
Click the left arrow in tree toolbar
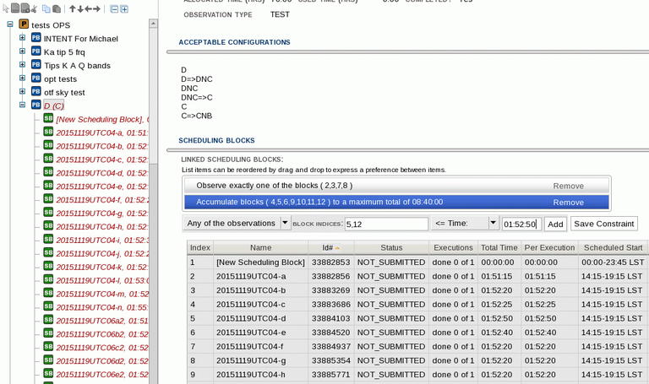click(88, 9)
